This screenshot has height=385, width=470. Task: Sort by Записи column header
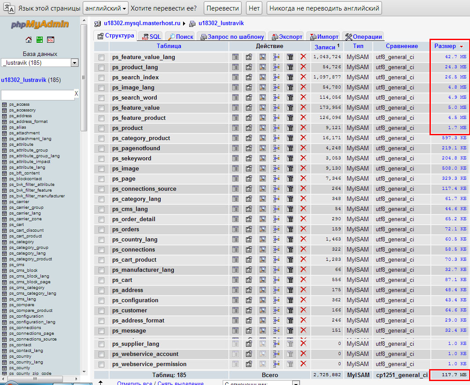(325, 47)
